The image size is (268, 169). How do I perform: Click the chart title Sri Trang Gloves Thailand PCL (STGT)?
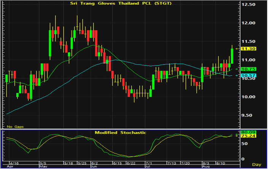click(x=121, y=3)
